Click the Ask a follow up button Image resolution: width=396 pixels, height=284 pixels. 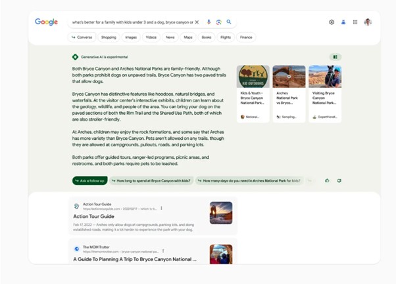tap(89, 180)
